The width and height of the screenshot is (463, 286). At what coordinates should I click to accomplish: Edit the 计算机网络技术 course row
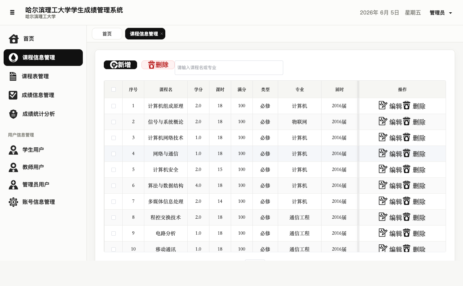pyautogui.click(x=390, y=138)
